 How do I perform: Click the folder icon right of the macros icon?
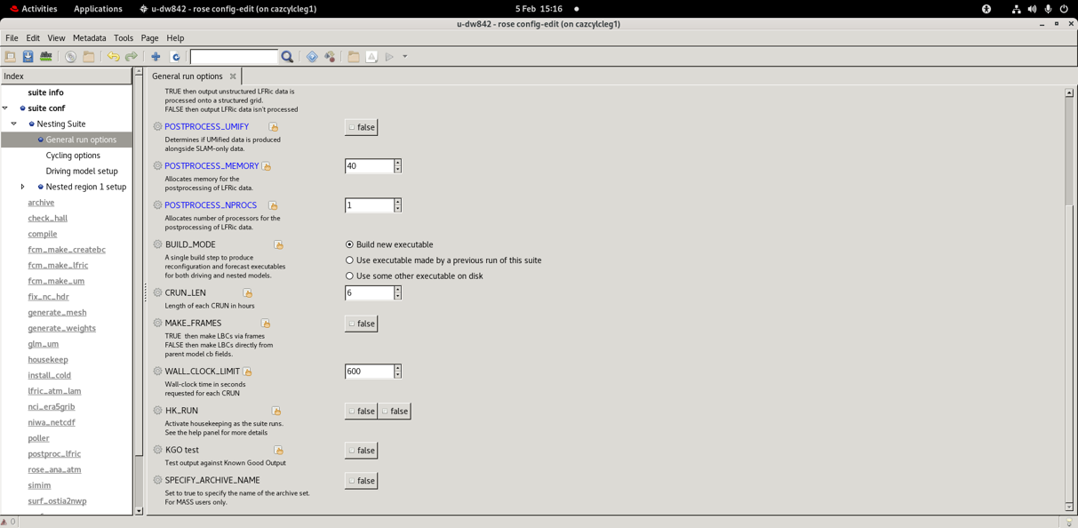click(354, 57)
